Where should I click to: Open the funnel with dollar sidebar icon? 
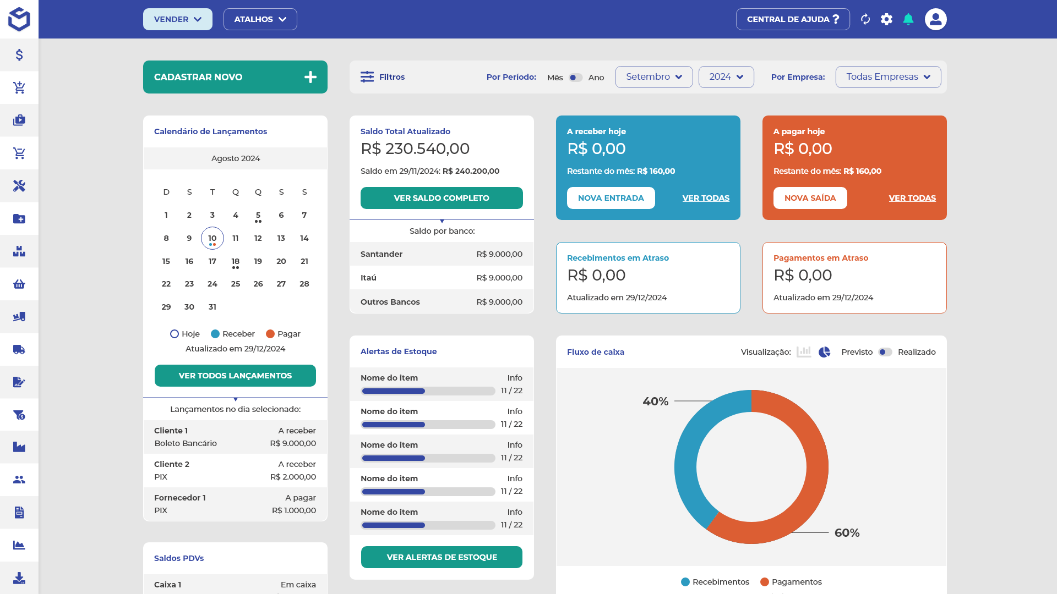19,415
